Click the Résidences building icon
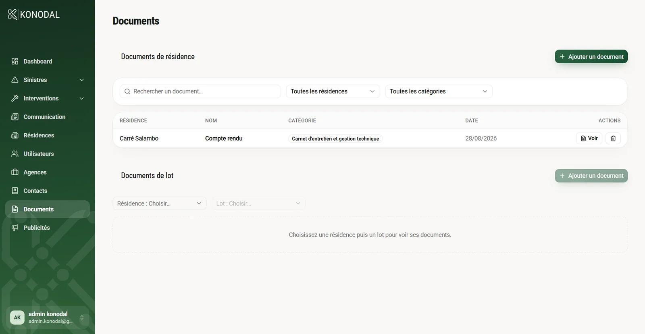Screen dimensions: 645x334 click(15, 135)
